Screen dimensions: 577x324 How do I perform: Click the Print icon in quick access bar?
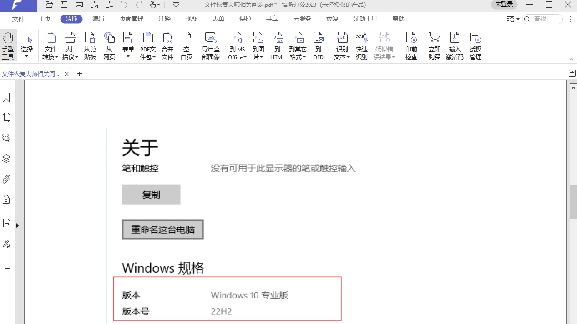79,5
